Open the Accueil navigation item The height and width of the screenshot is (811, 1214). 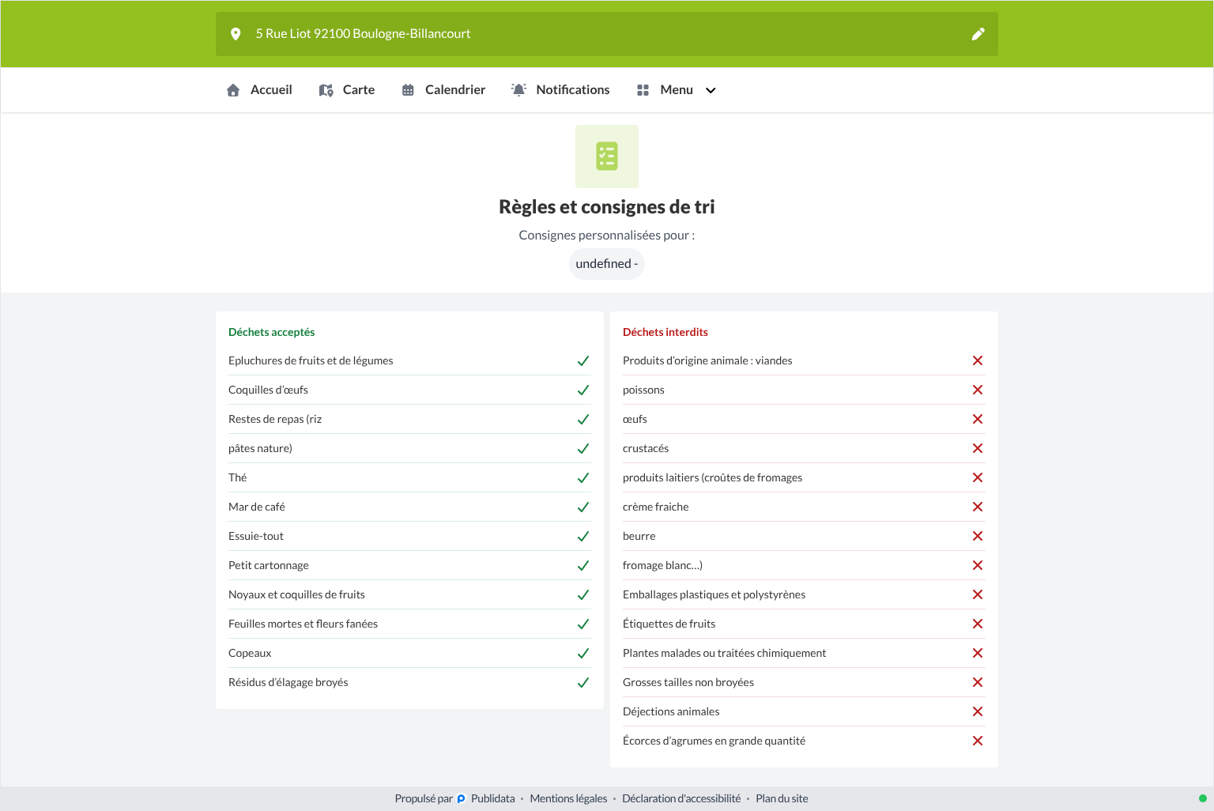click(259, 90)
